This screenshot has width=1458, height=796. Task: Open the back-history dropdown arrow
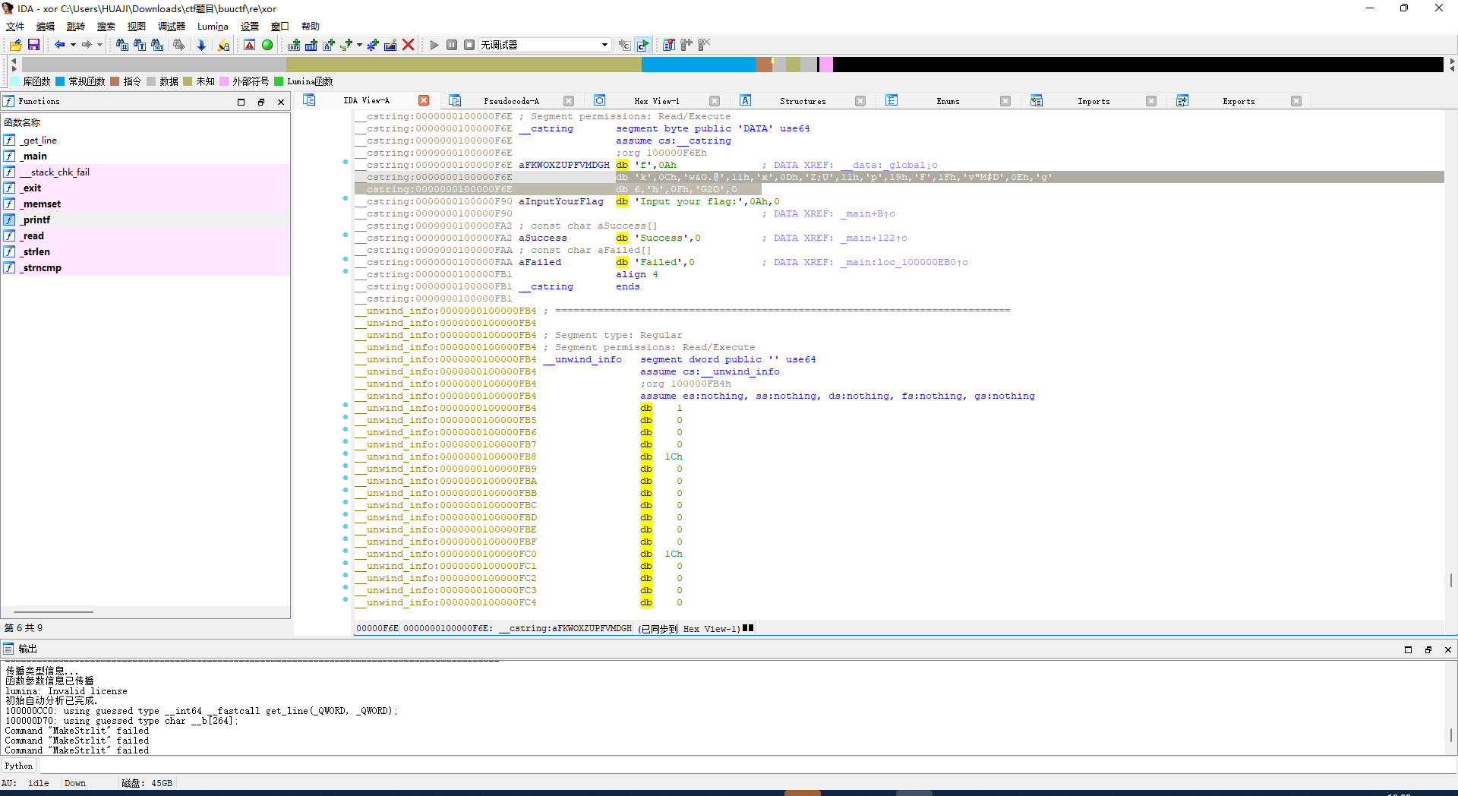[73, 45]
